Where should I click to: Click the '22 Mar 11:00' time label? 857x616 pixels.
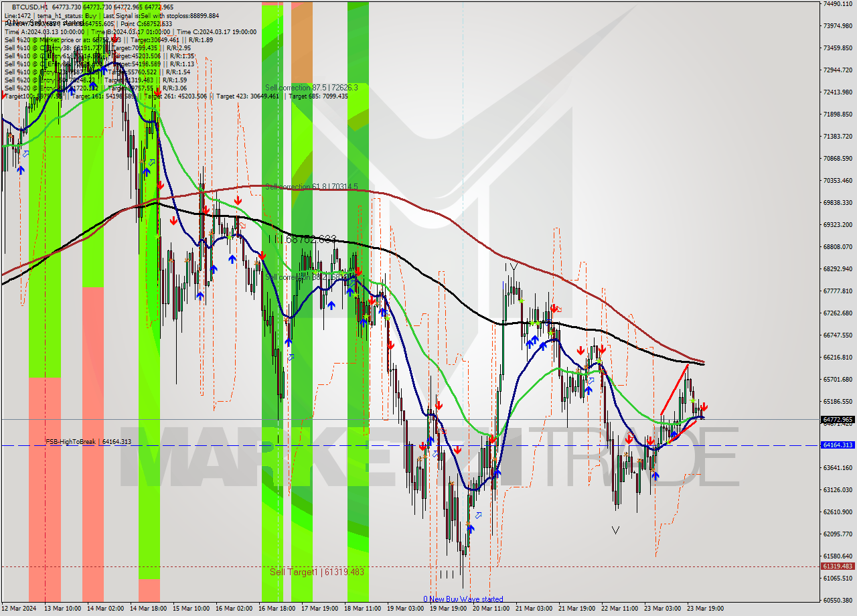coord(620,609)
